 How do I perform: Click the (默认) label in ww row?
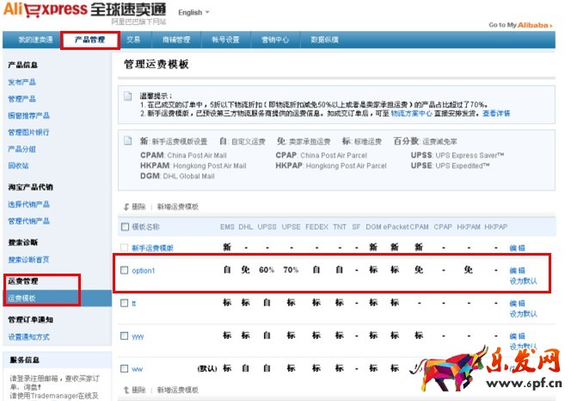(x=207, y=368)
